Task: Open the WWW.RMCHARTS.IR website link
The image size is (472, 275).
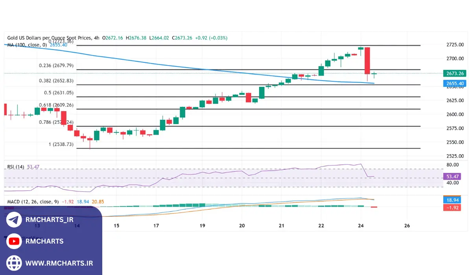Action: tap(59, 263)
